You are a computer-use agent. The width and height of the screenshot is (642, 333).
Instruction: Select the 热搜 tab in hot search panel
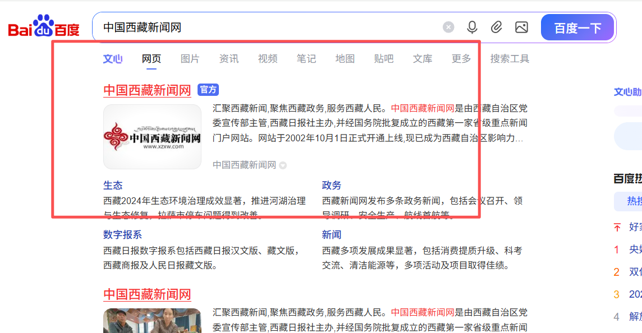pos(634,202)
